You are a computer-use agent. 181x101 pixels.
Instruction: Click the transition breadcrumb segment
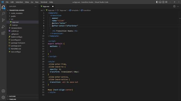coord(86,10)
